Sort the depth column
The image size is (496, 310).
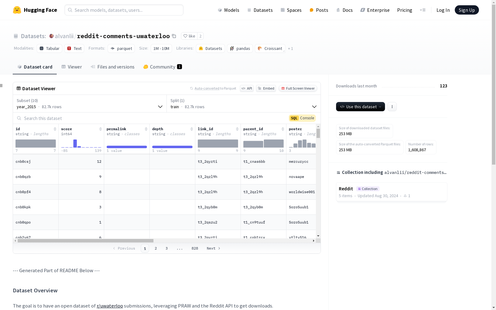click(192, 129)
